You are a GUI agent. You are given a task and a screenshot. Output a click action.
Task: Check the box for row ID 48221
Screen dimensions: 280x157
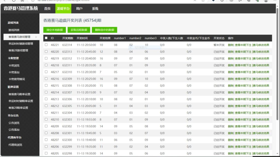tap(46, 45)
